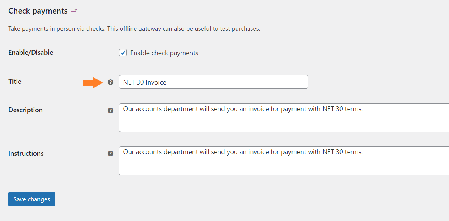Viewport: 449px width, 221px height.
Task: Focus the Title field containing NET 30 Invoice
Action: (213, 82)
